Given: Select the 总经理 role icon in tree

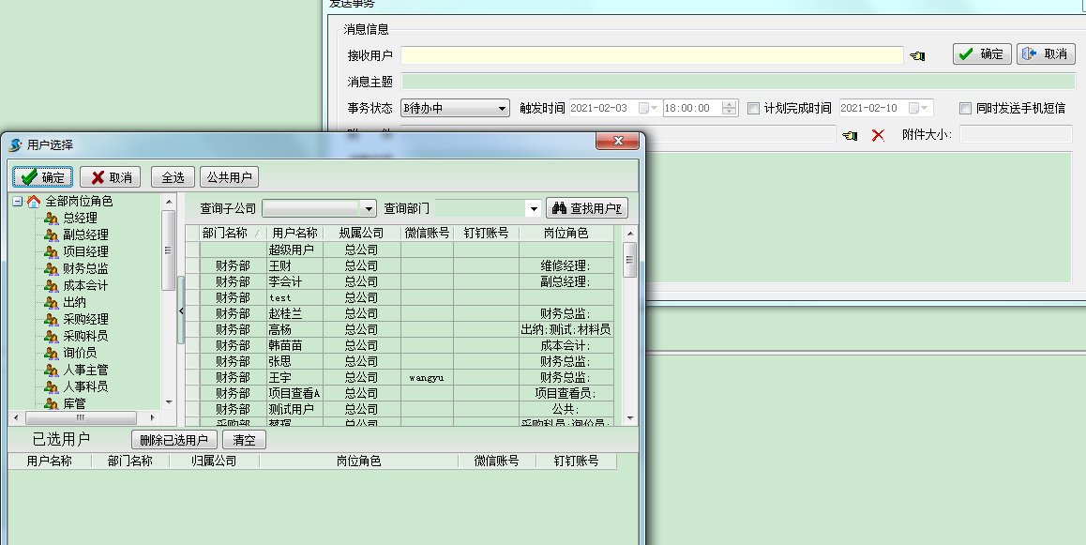Looking at the screenshot, I should pyautogui.click(x=52, y=219).
